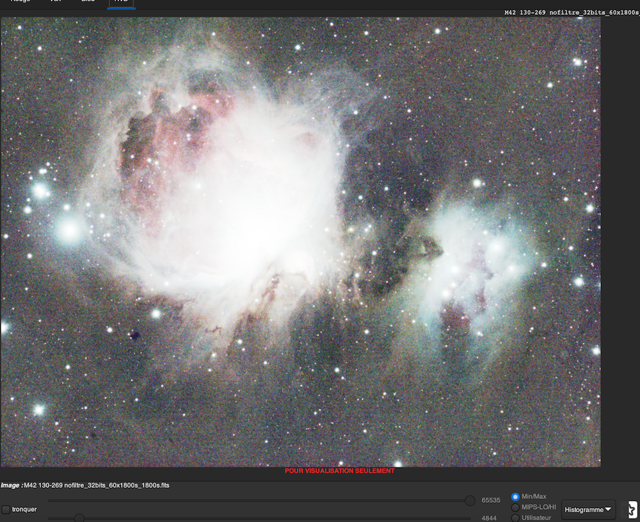Viewport: 640px width, 522px height.
Task: Click the red POUR VISUALISATION SEULEMENT notice
Action: tap(340, 471)
